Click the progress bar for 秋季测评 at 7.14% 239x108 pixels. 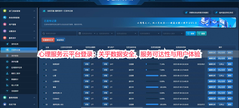click(152, 64)
